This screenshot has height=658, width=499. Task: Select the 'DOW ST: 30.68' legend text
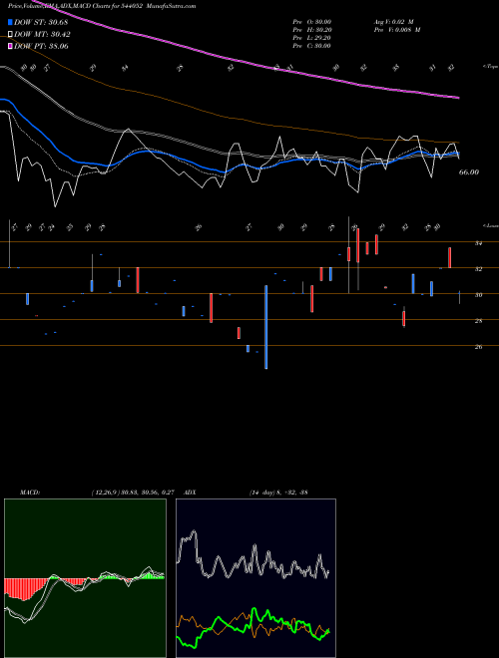[41, 22]
